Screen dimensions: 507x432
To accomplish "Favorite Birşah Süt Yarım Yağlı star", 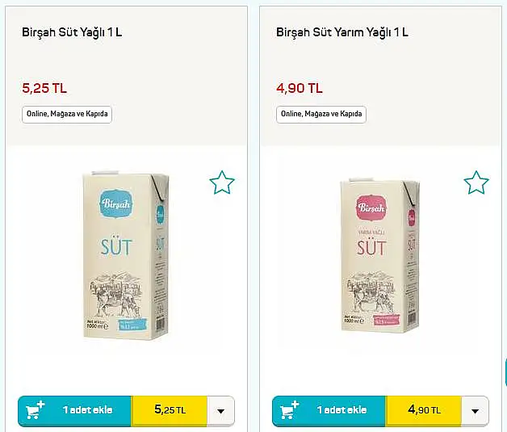I will pos(476,182).
